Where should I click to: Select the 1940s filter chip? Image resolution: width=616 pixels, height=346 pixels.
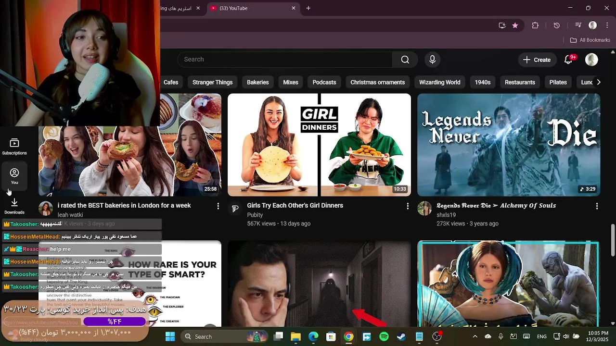(x=483, y=82)
